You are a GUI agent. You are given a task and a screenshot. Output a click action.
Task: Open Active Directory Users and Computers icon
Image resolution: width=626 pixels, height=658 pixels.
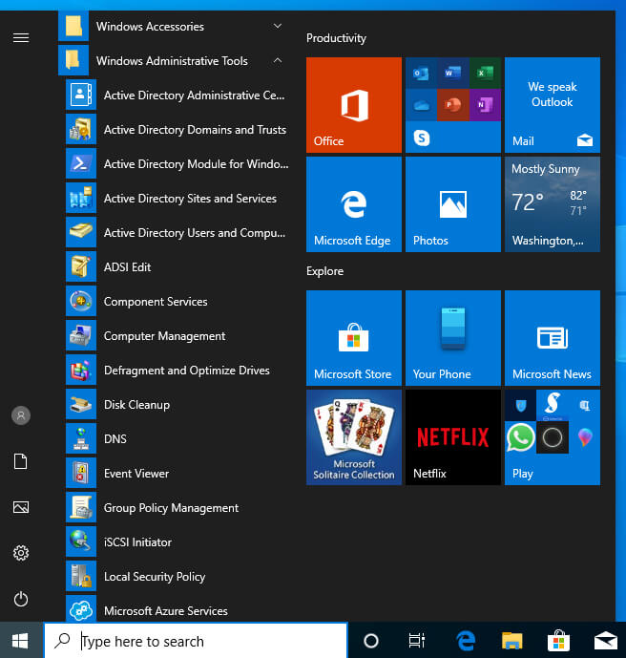81,232
